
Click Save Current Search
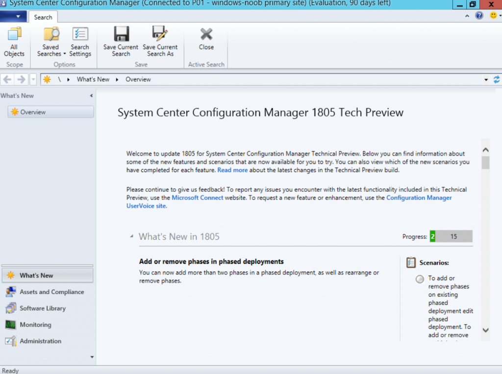coord(121,42)
